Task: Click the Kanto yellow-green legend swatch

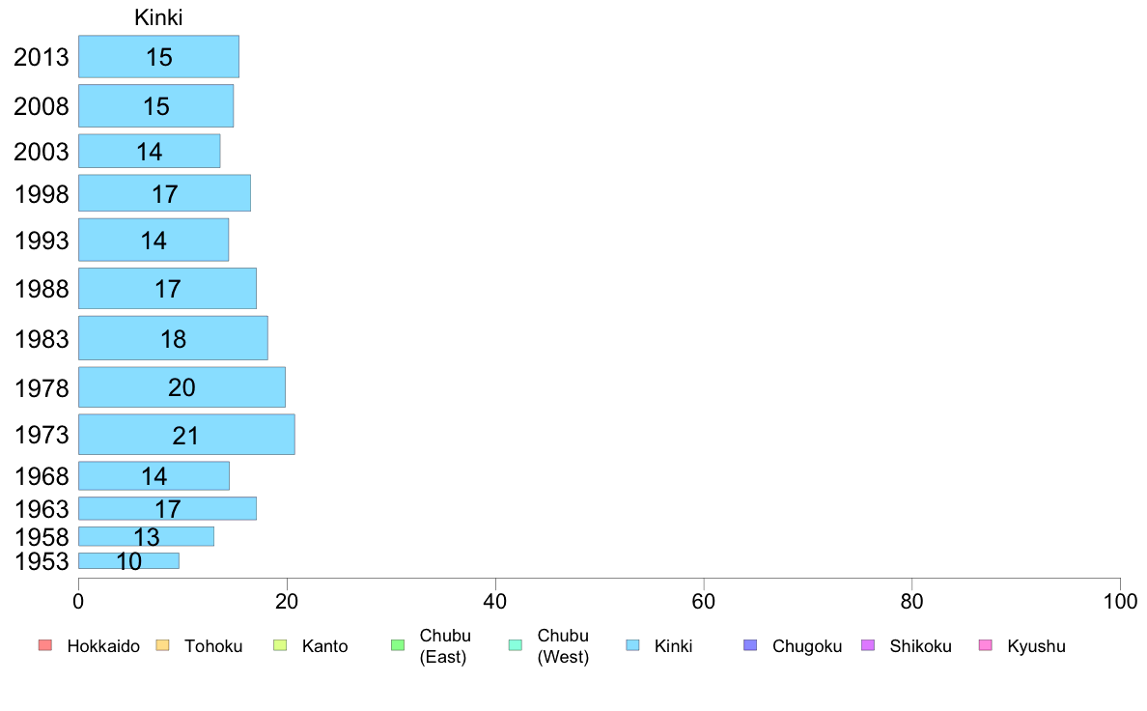Action: coord(280,645)
